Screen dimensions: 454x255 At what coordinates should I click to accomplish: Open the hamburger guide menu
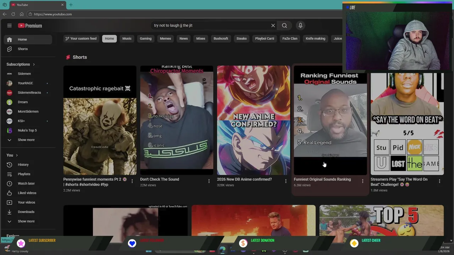click(x=10, y=25)
